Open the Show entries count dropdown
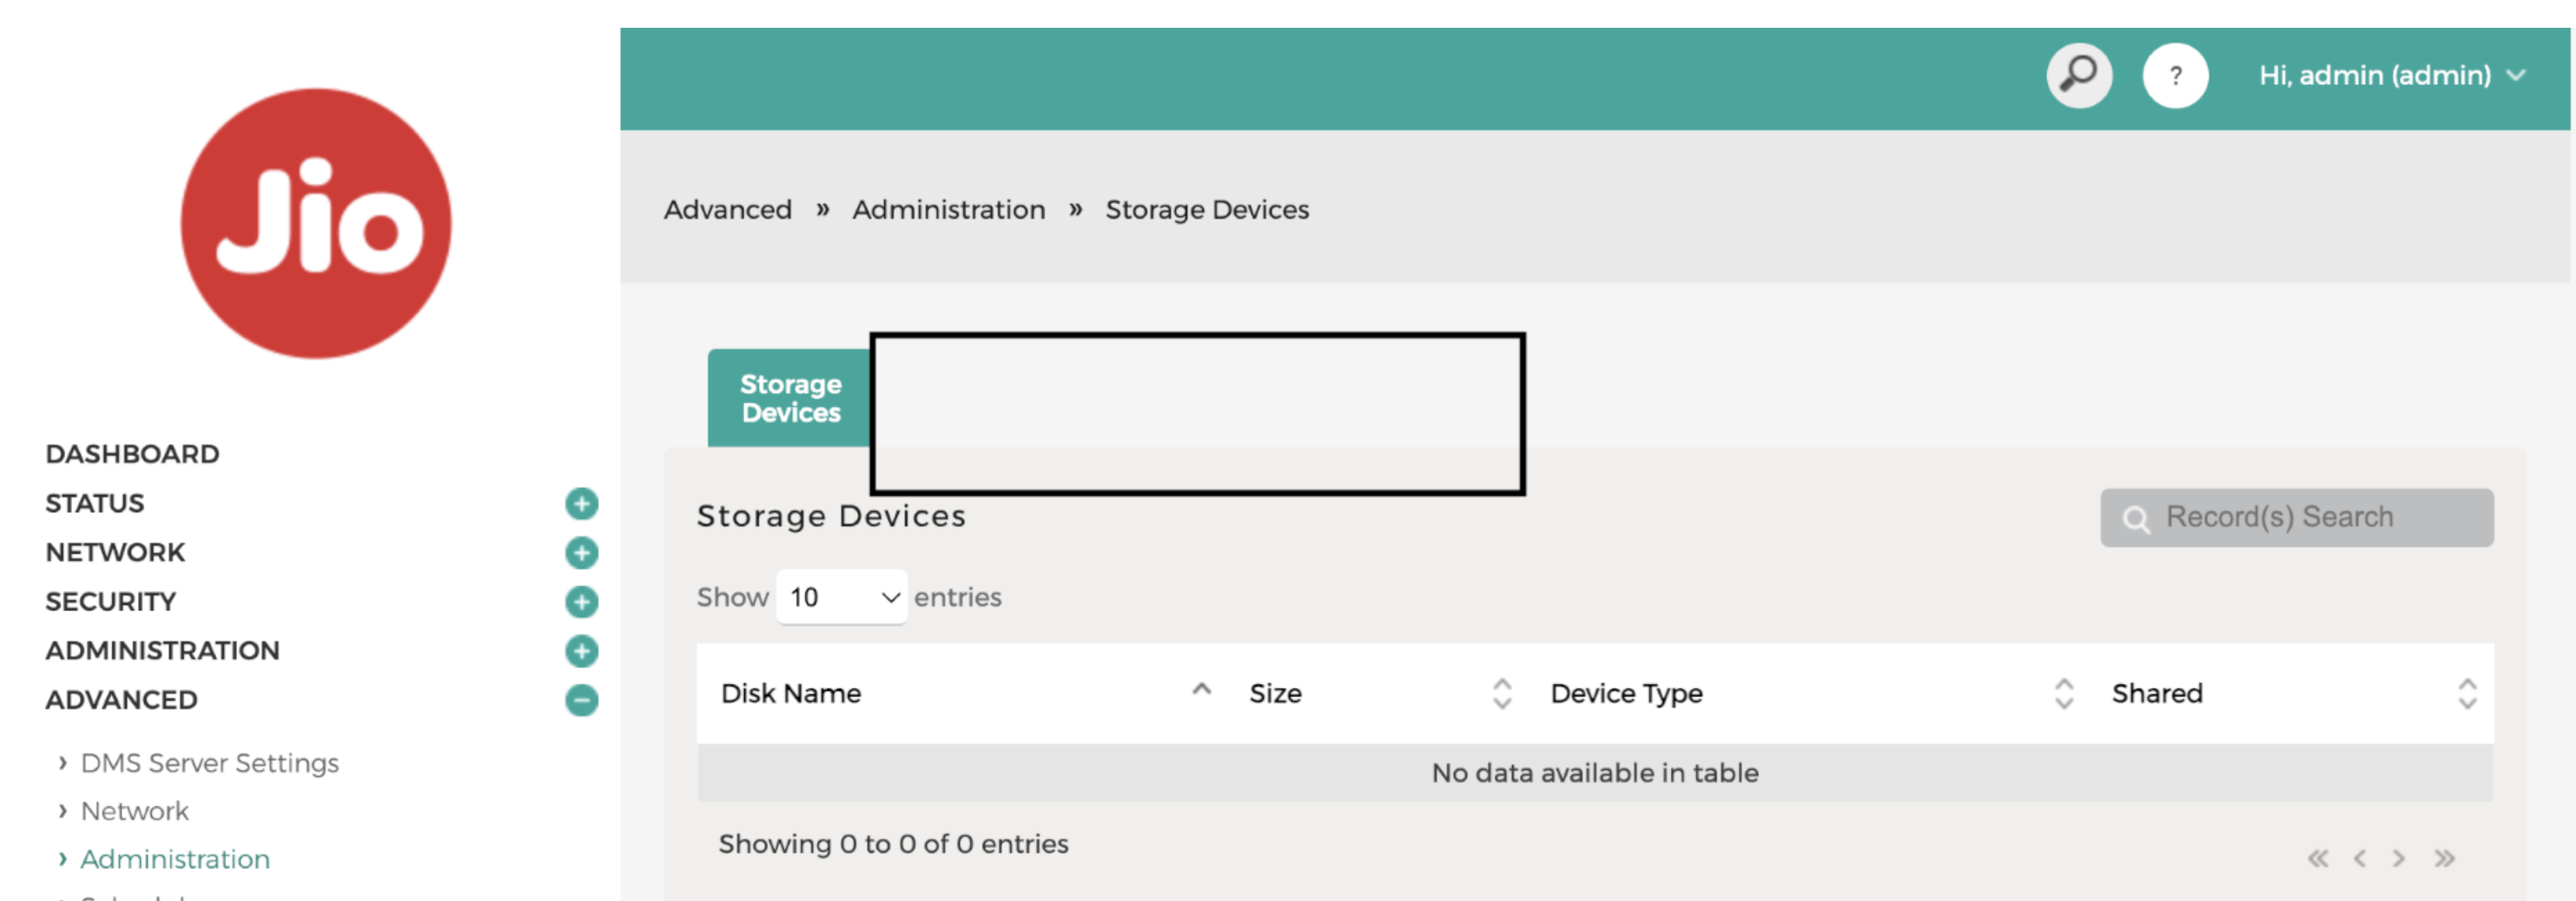2576x901 pixels. (842, 597)
